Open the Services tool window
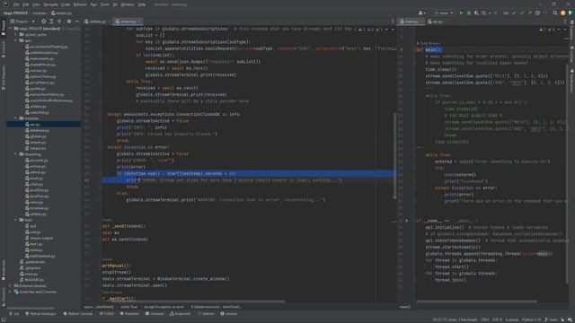Viewport: 575px width, 323px height. [229, 314]
